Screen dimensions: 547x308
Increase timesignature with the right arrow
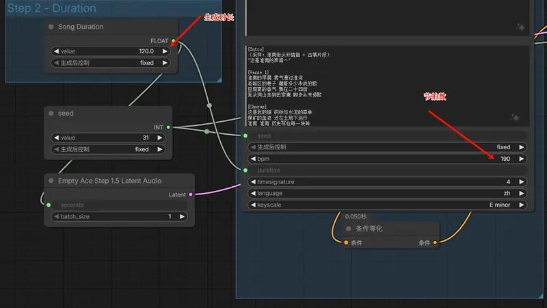click(521, 182)
